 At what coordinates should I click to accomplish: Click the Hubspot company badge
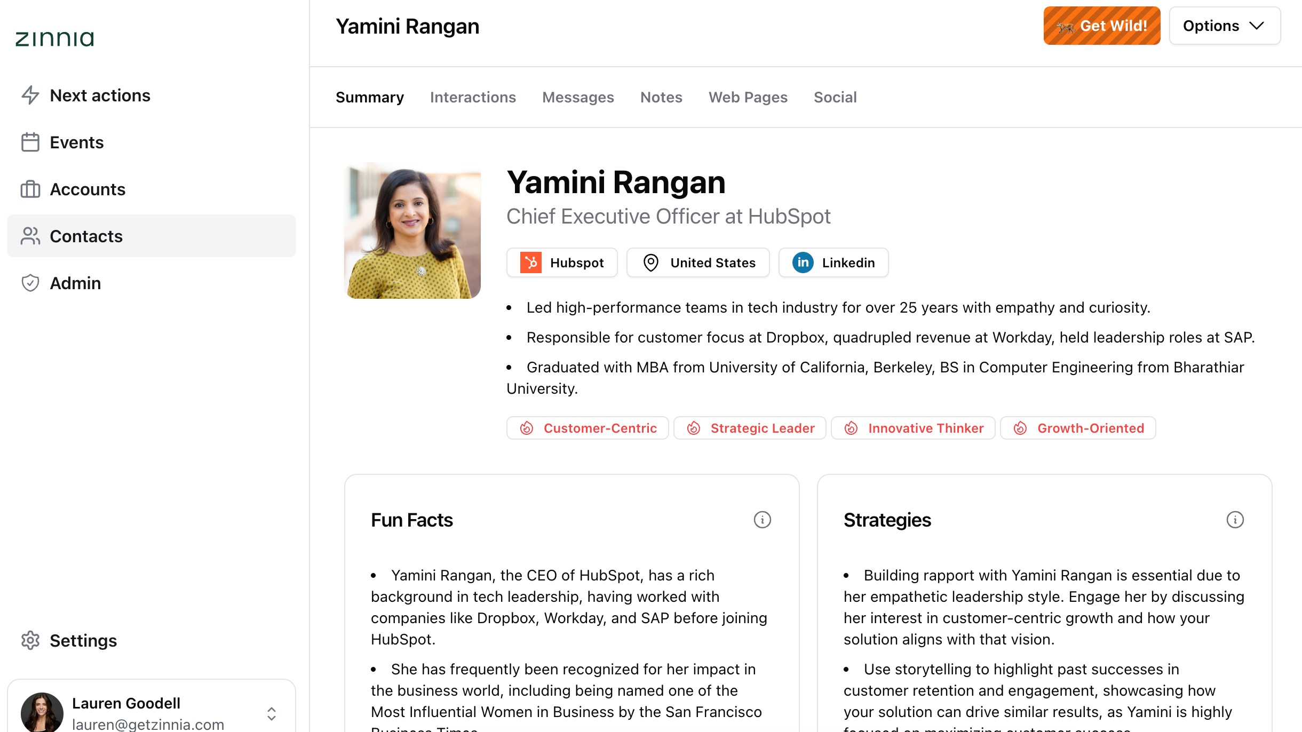point(562,262)
